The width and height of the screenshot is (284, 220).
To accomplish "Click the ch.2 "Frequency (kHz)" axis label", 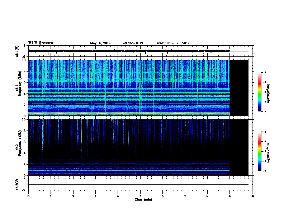I will [x=20, y=143].
